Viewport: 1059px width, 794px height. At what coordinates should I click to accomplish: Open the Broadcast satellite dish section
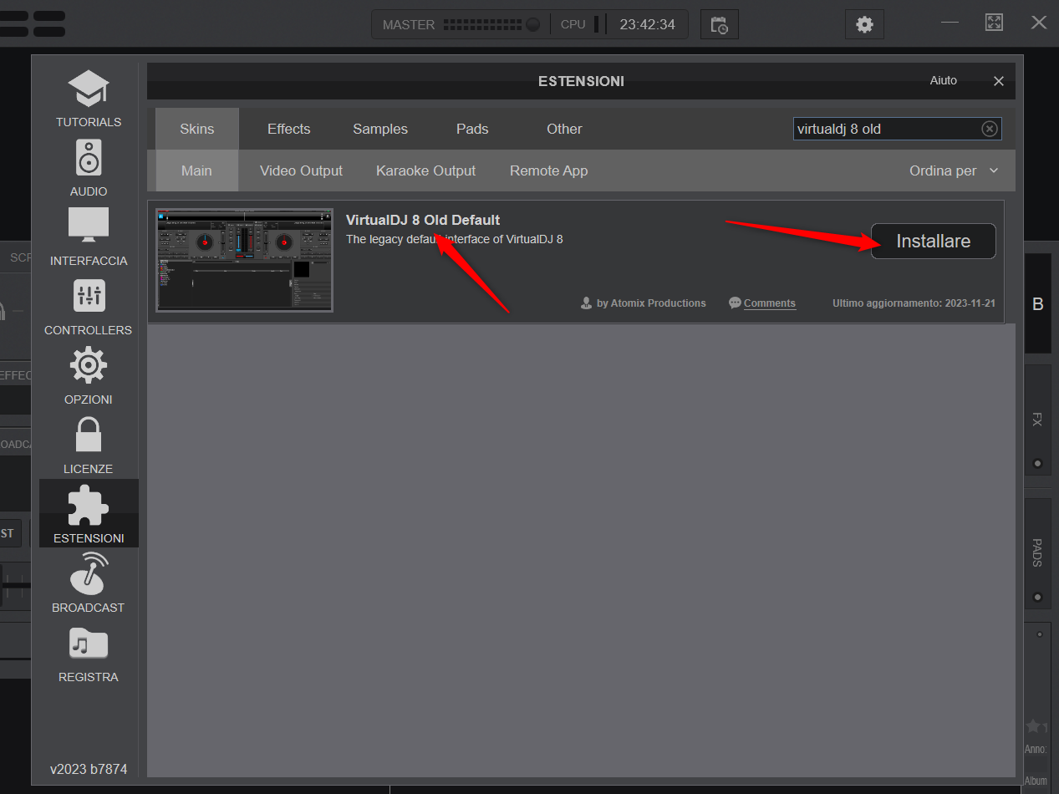pos(89,583)
